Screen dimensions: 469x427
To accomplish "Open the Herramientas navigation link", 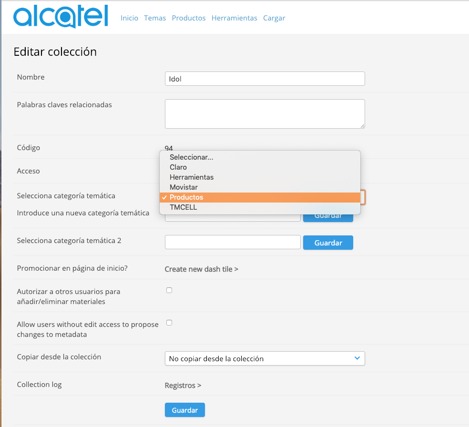I will [234, 18].
